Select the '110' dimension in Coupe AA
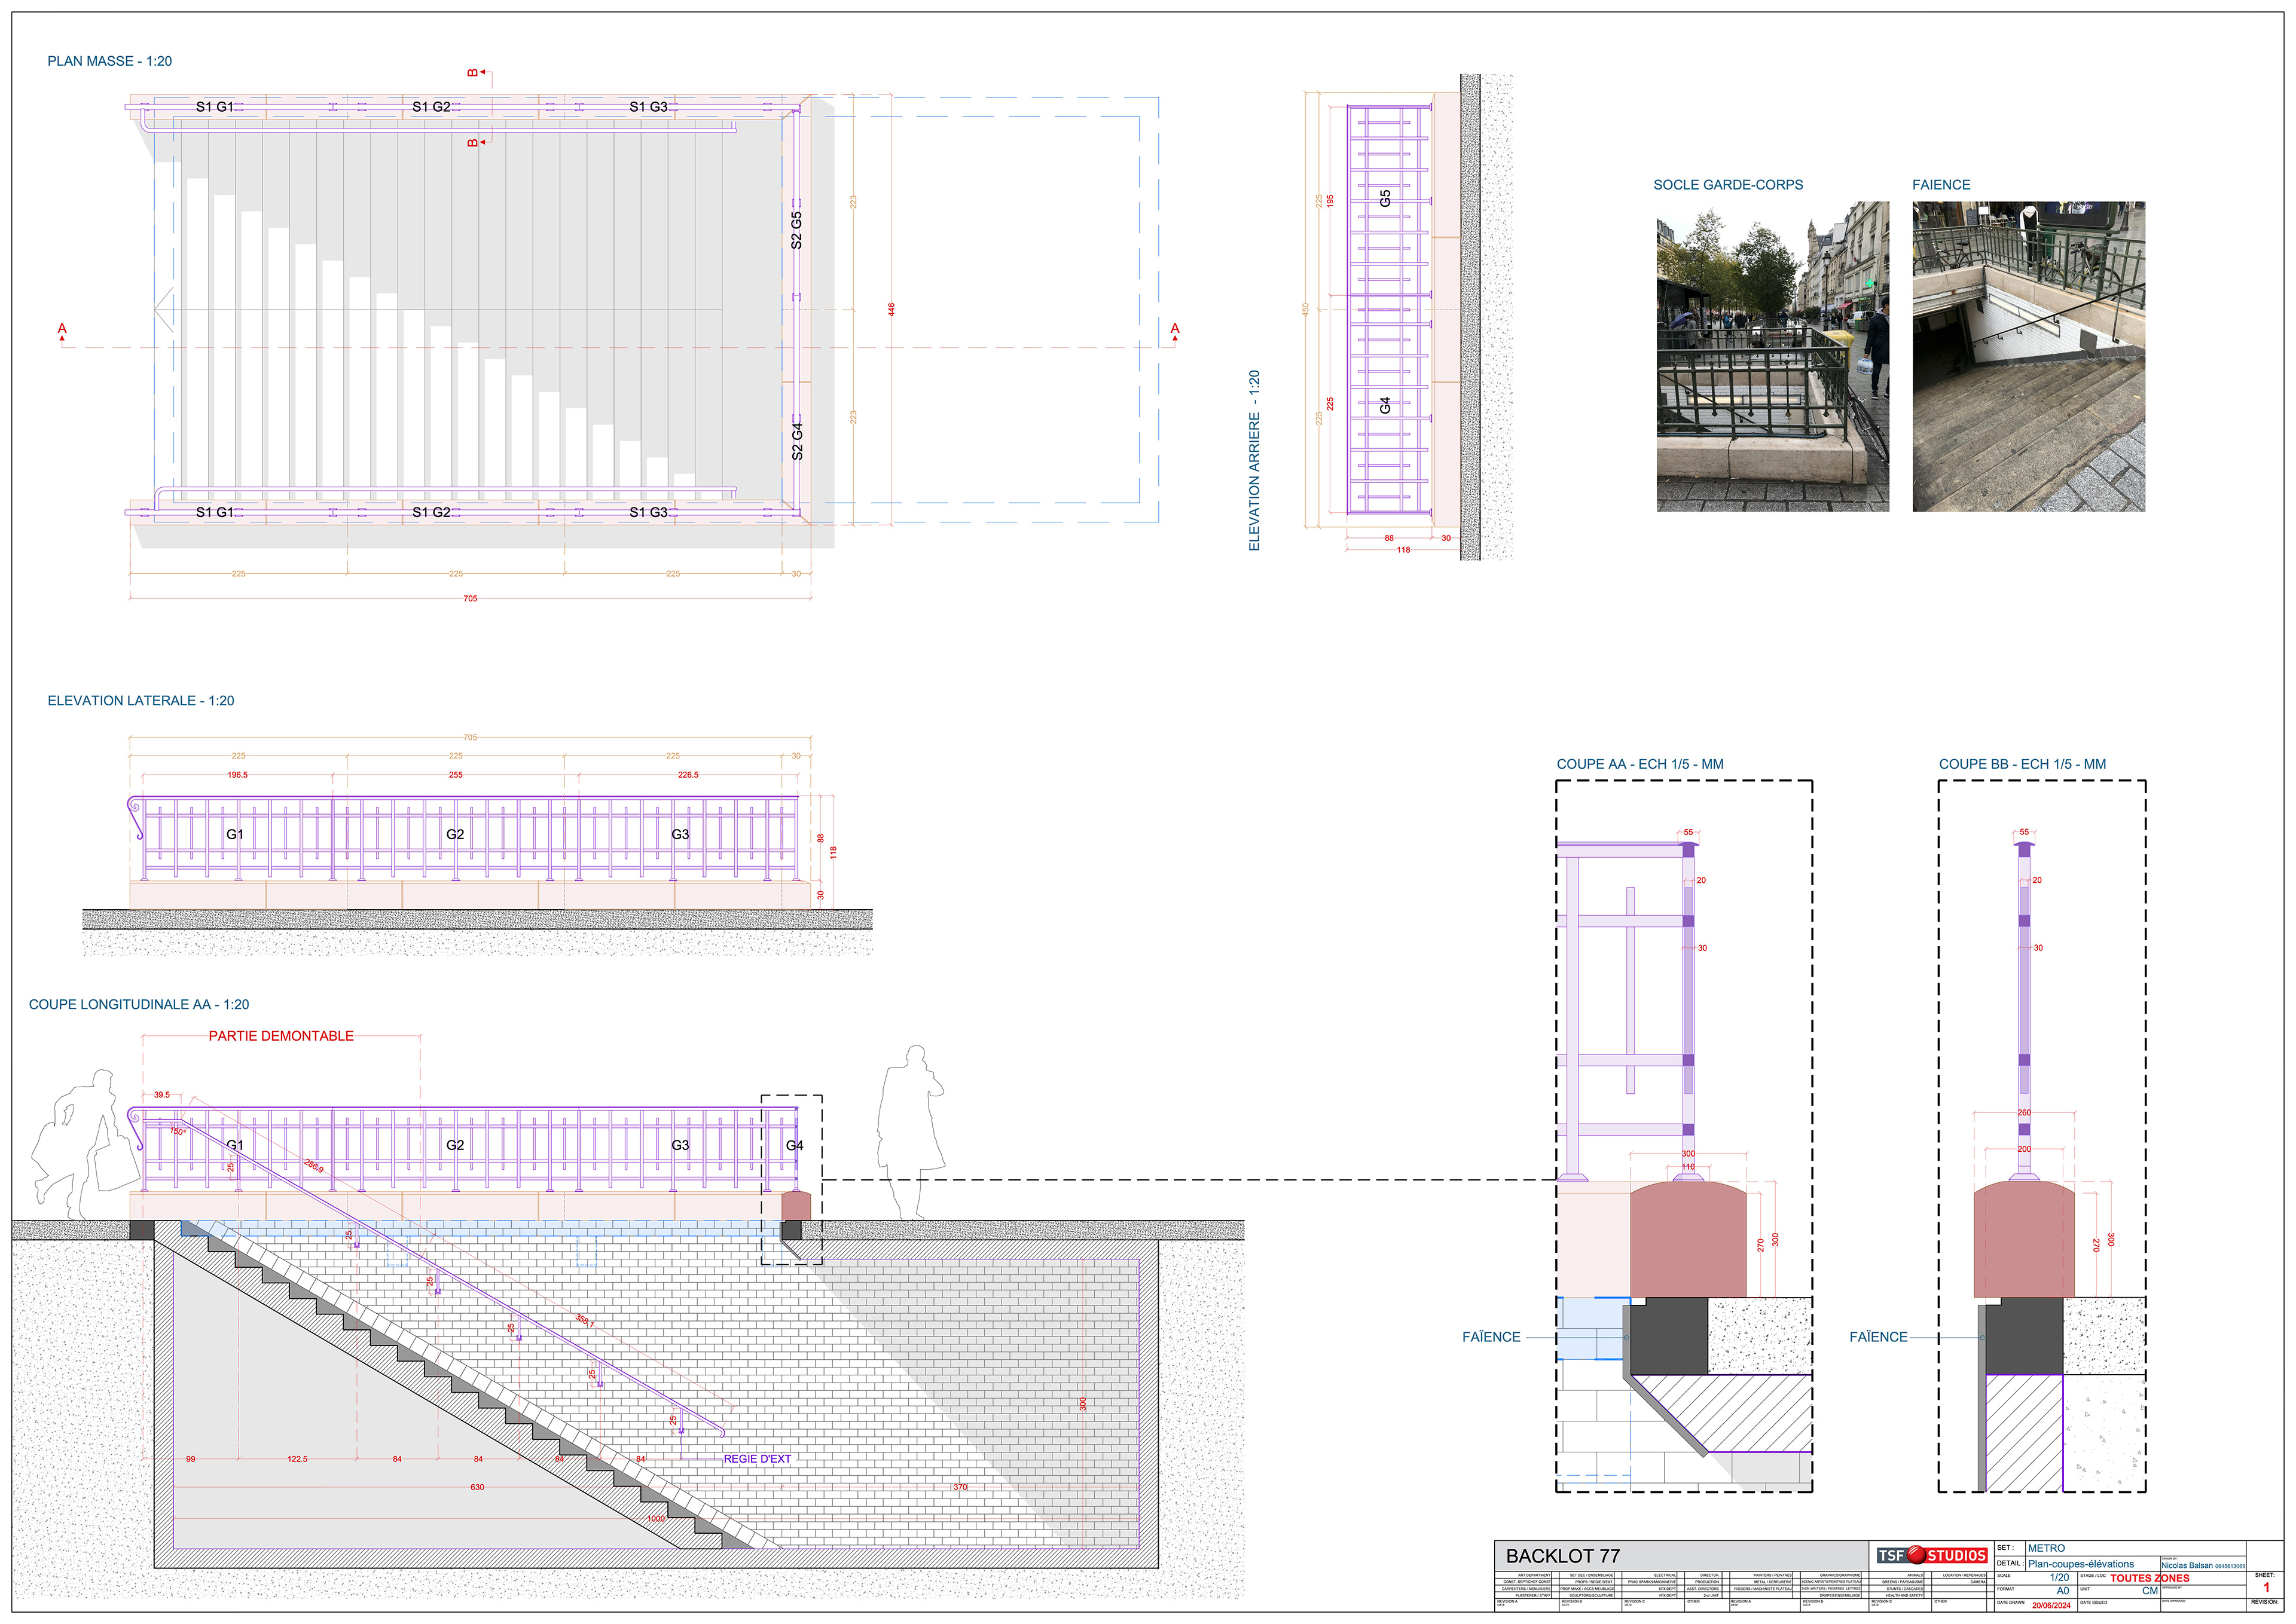 (1688, 1167)
